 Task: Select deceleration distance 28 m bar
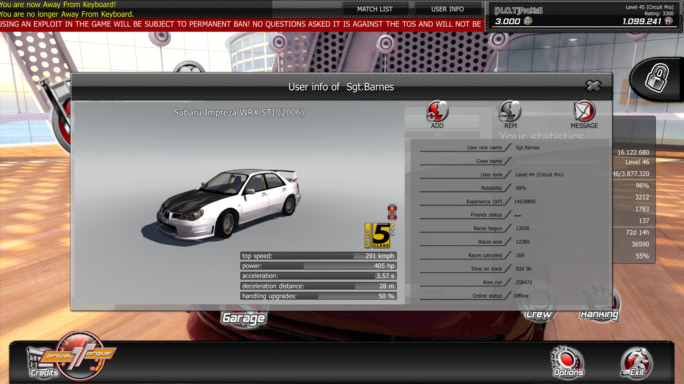(318, 286)
